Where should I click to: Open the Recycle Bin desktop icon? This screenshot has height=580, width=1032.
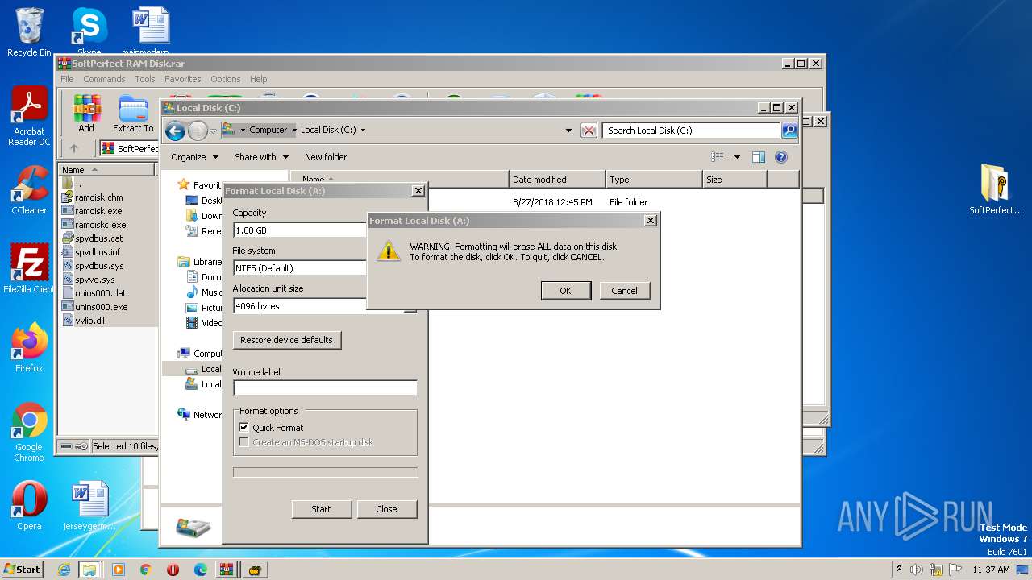point(29,32)
